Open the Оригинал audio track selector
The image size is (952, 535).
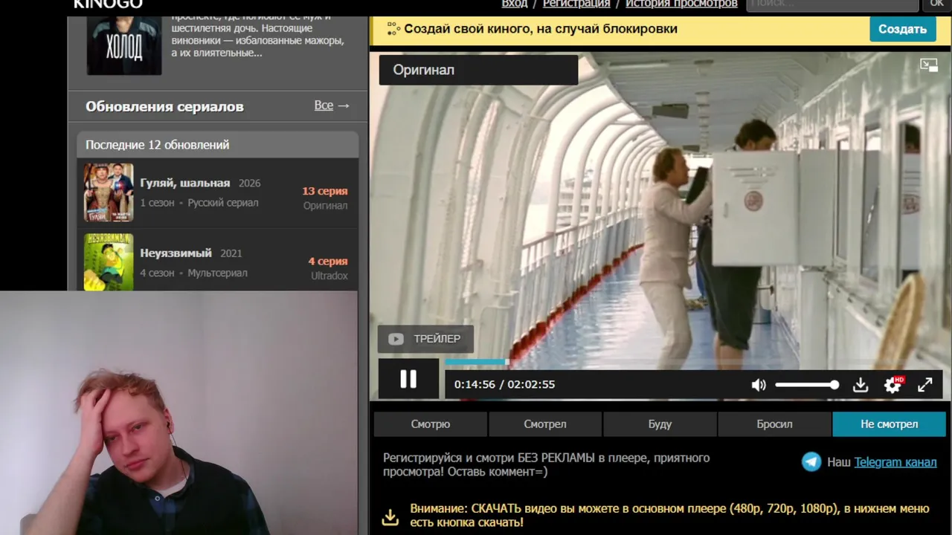point(478,70)
